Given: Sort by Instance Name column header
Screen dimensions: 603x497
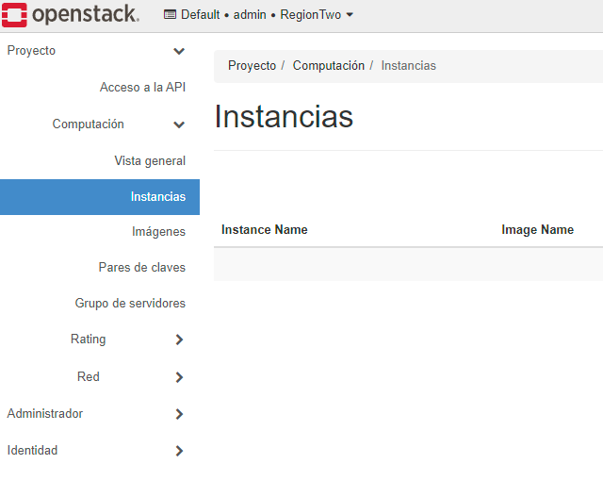Looking at the screenshot, I should tap(265, 230).
